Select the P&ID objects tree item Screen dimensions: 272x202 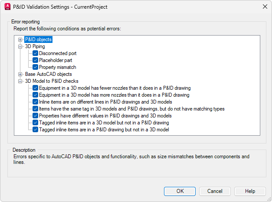click(38, 39)
